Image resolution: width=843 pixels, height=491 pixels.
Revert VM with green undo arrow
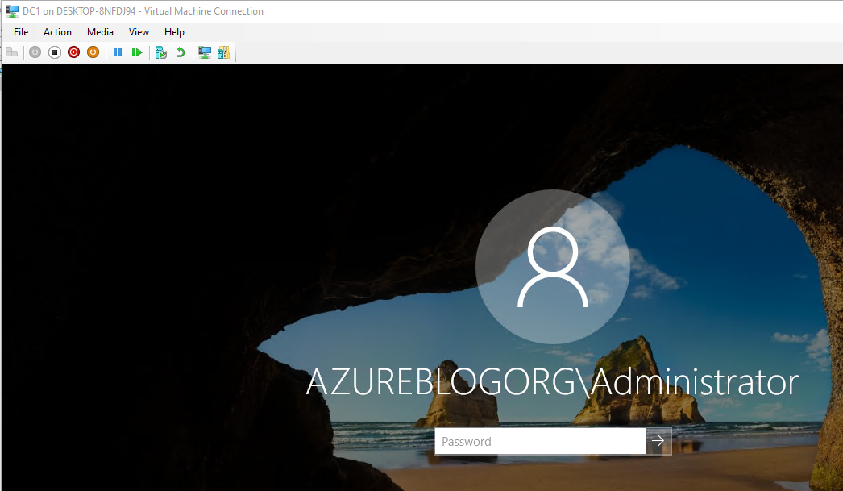(181, 52)
